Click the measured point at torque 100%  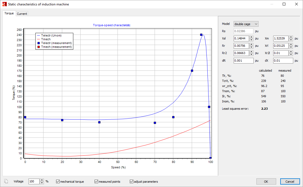click(209, 107)
